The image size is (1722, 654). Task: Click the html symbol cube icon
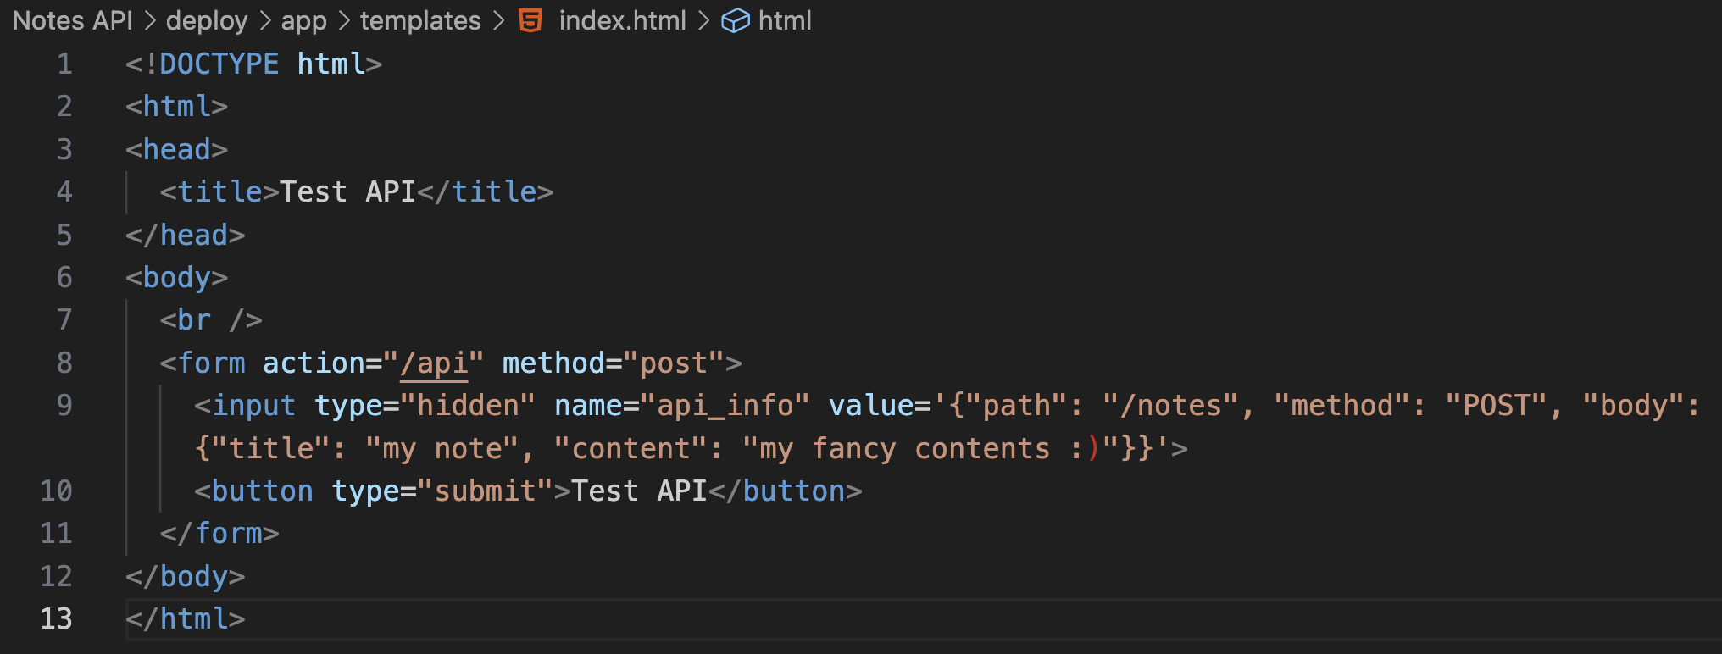[x=735, y=20]
